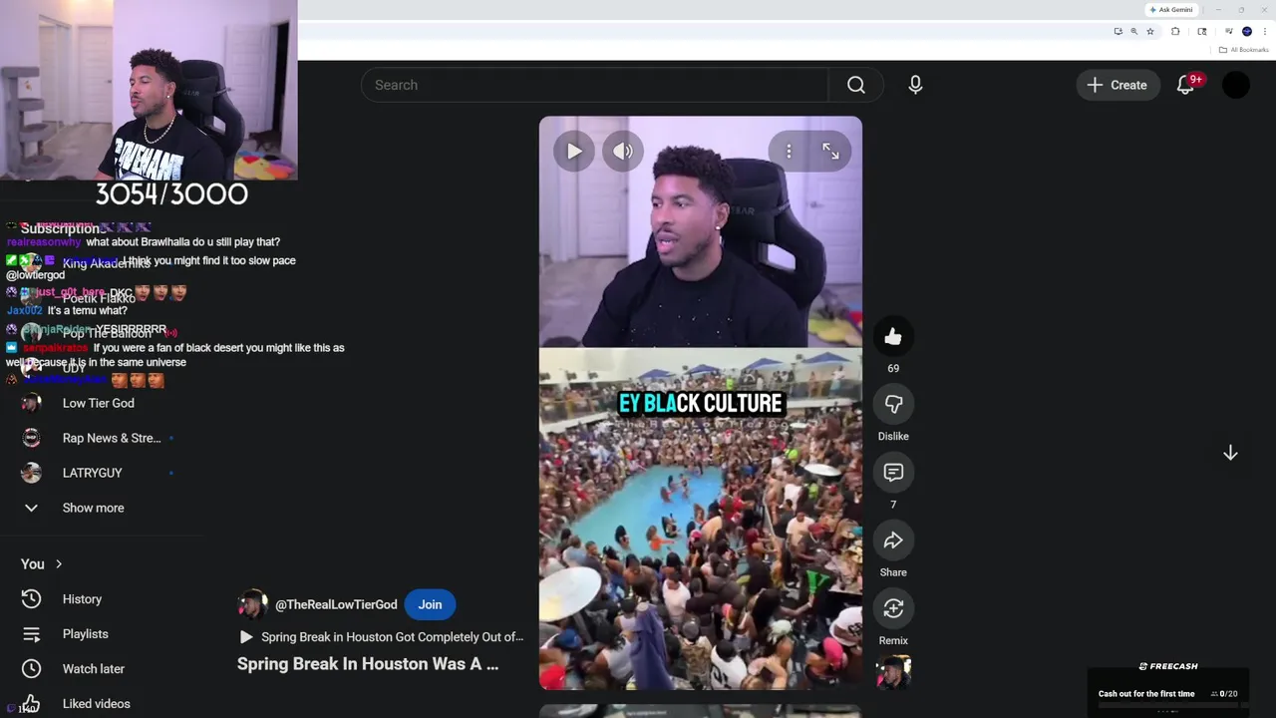Click the search magnifier button
The image size is (1276, 718).
pos(855,85)
